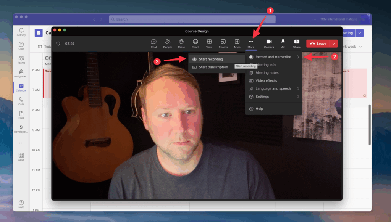Click the red Leave button
Screen dimensions: 391x222
pos(318,43)
